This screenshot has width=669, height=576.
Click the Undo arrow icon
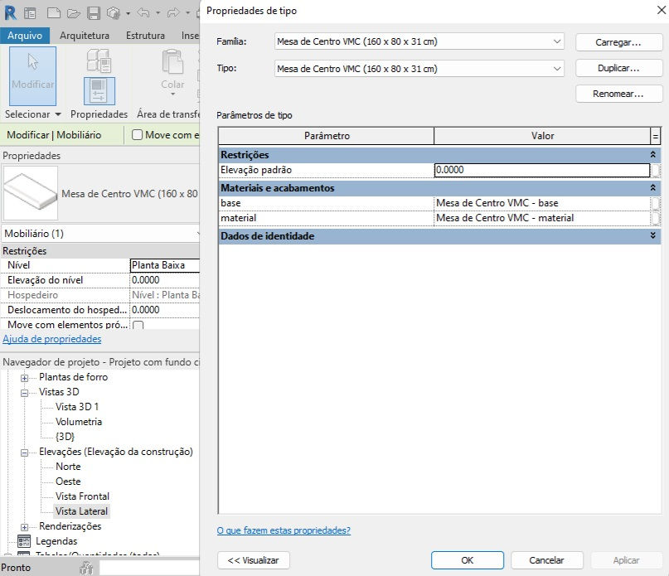(143, 13)
